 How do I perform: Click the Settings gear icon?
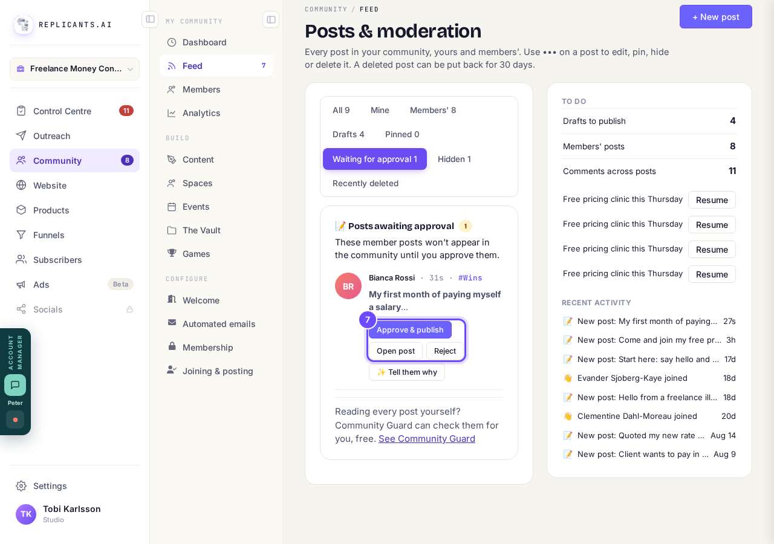click(x=21, y=485)
